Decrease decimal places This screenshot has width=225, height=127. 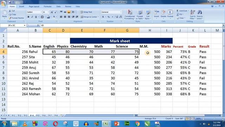coord(121,17)
